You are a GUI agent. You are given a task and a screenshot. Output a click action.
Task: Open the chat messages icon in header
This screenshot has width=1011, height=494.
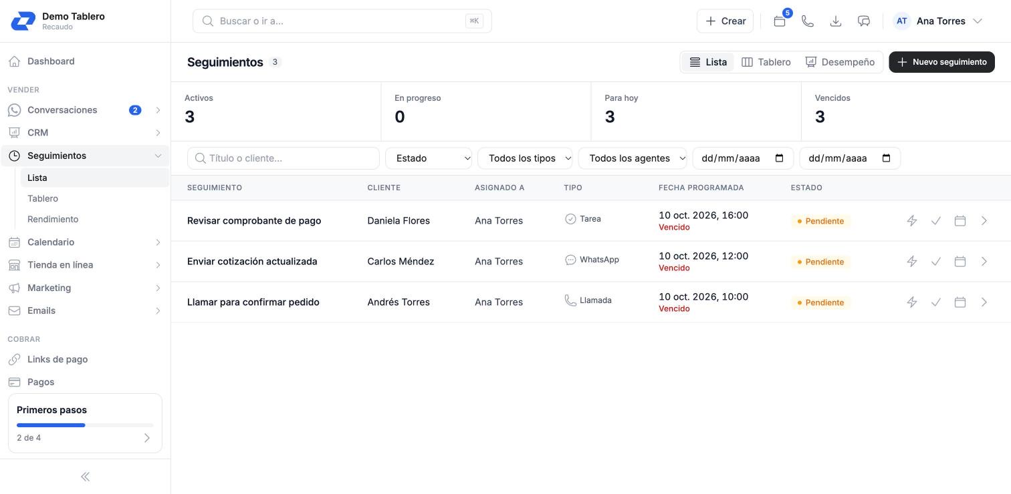pos(864,21)
